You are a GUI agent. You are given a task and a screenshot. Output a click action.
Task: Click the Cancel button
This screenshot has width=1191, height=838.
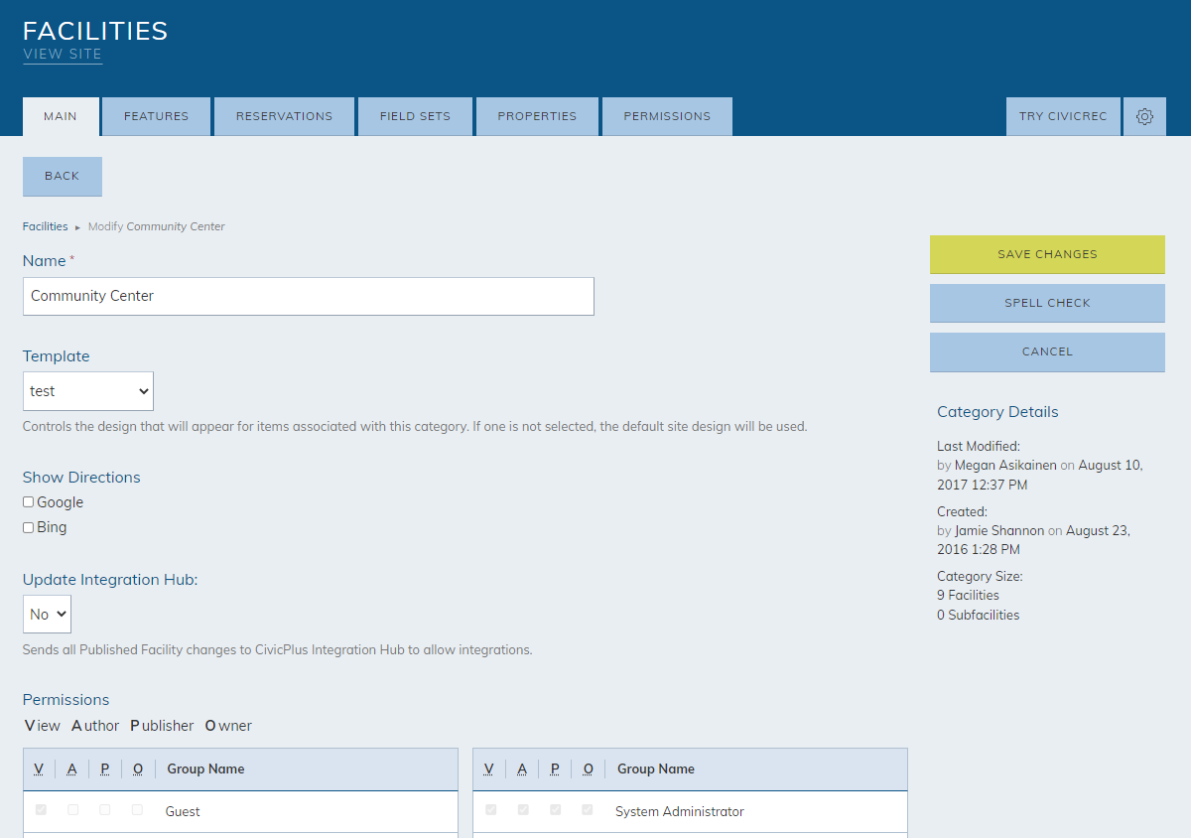1047,351
